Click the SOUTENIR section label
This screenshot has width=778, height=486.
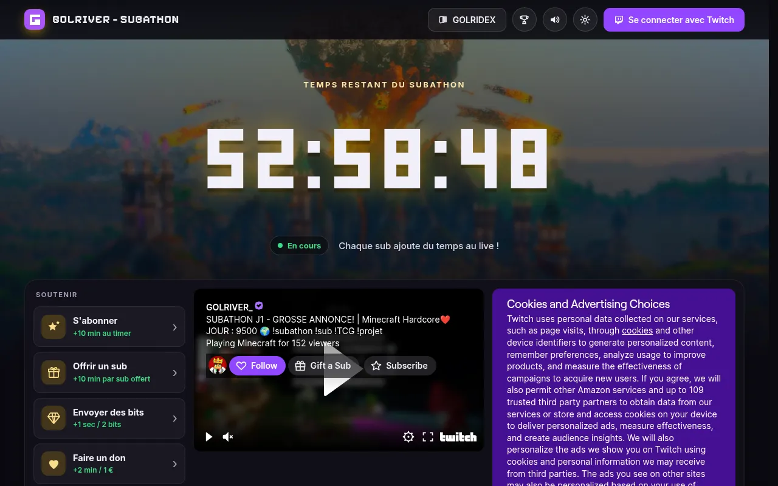tap(57, 295)
